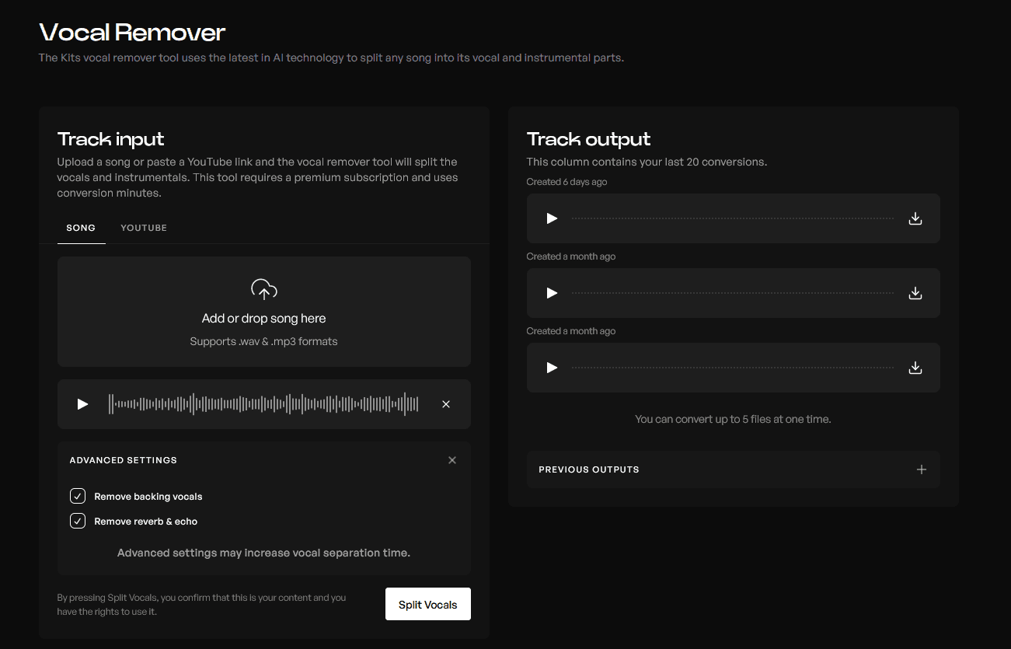Expand Previous Outputs with plus icon
The height and width of the screenshot is (649, 1011).
(922, 469)
